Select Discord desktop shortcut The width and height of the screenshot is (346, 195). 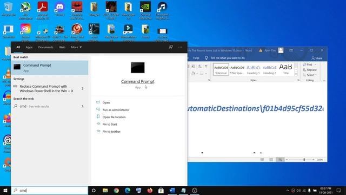pyautogui.click(x=60, y=9)
